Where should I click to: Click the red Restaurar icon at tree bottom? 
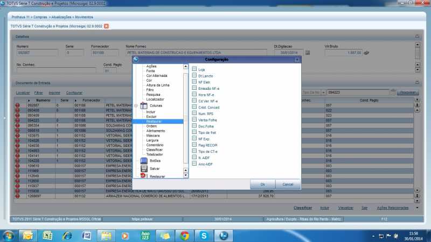click(143, 176)
